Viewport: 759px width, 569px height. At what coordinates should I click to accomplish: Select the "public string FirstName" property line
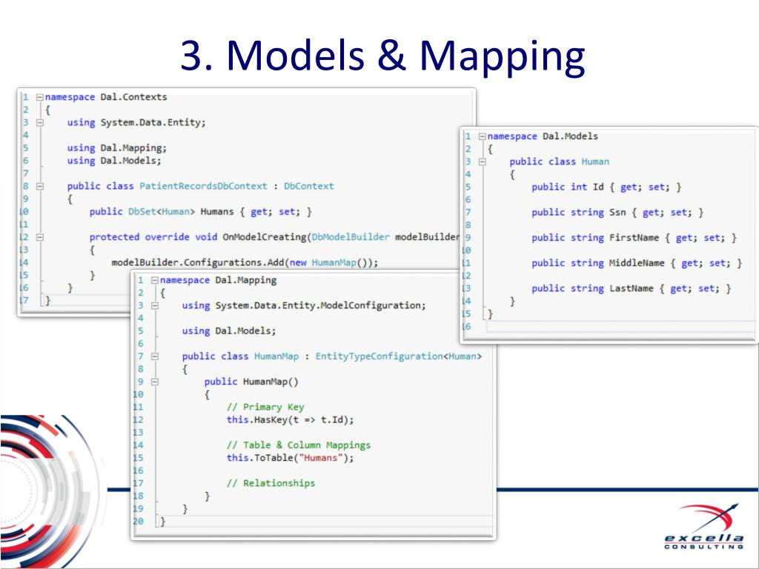pyautogui.click(x=634, y=238)
